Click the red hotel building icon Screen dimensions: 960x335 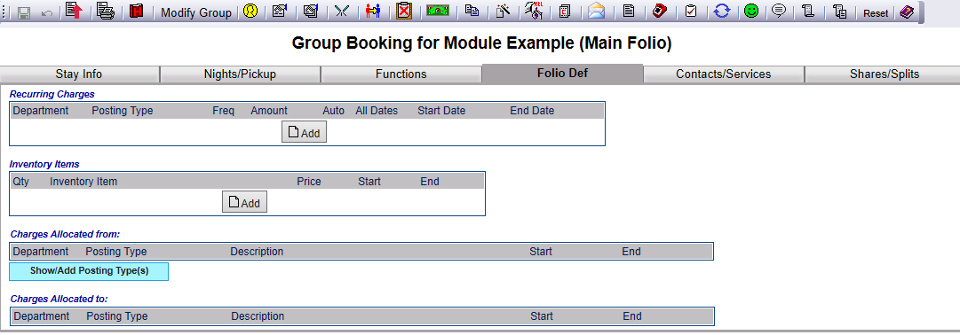point(136,12)
